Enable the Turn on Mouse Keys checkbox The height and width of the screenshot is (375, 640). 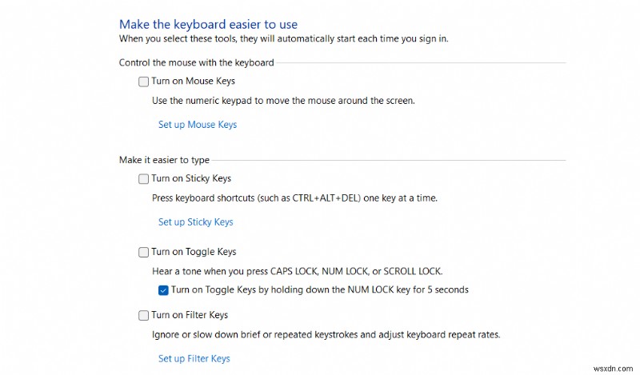[144, 82]
